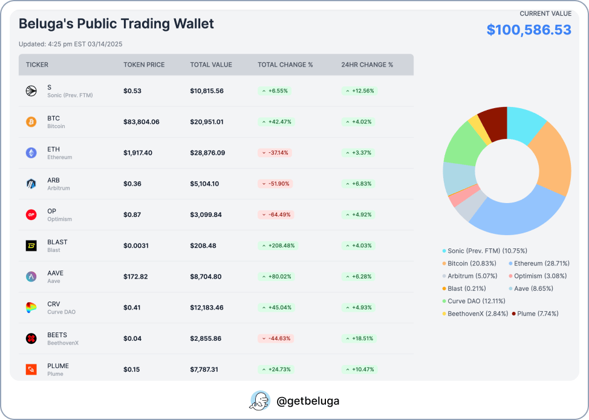589x420 pixels.
Task: Click the Blast logo icon
Action: click(x=31, y=246)
